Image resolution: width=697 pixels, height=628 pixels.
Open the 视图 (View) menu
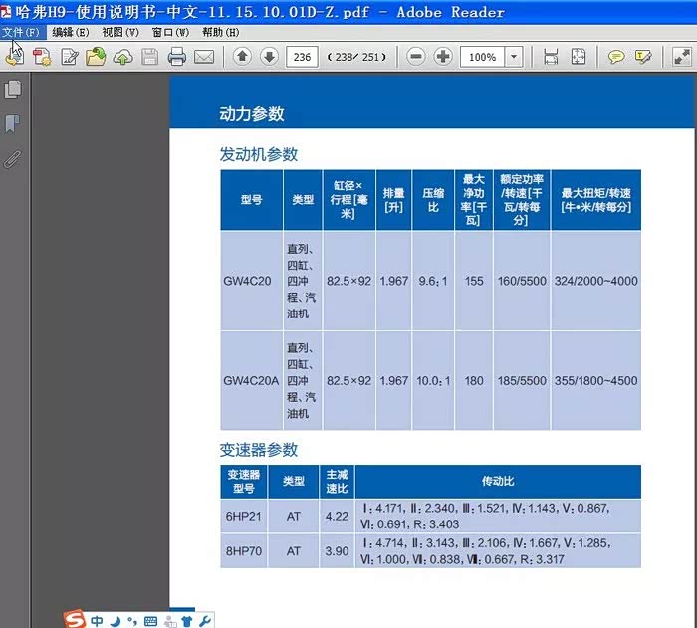(119, 32)
